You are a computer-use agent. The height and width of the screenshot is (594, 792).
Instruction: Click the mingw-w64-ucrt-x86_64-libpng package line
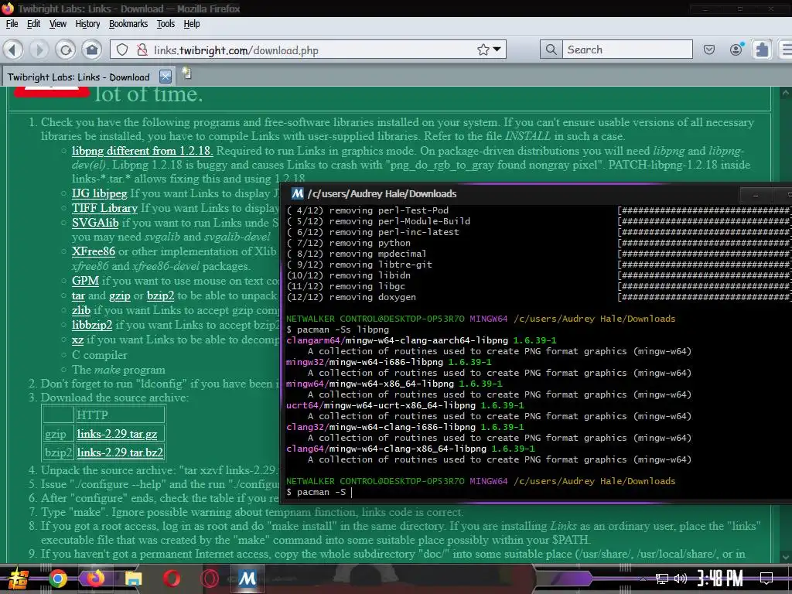[x=405, y=405]
